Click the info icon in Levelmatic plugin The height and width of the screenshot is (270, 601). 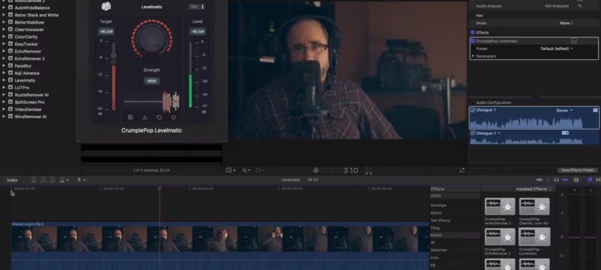pyautogui.click(x=174, y=117)
